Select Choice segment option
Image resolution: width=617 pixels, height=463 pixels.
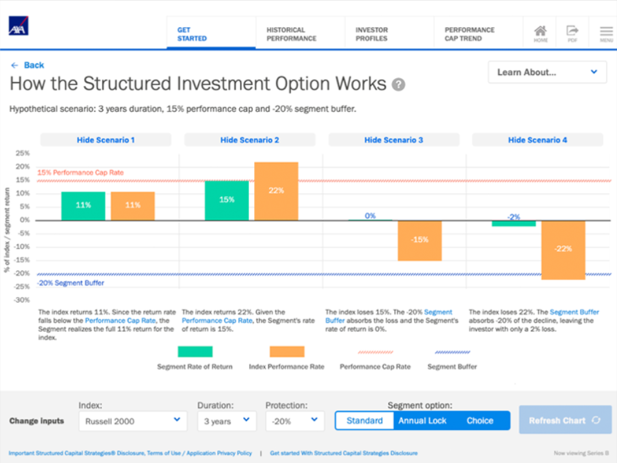[x=480, y=420]
